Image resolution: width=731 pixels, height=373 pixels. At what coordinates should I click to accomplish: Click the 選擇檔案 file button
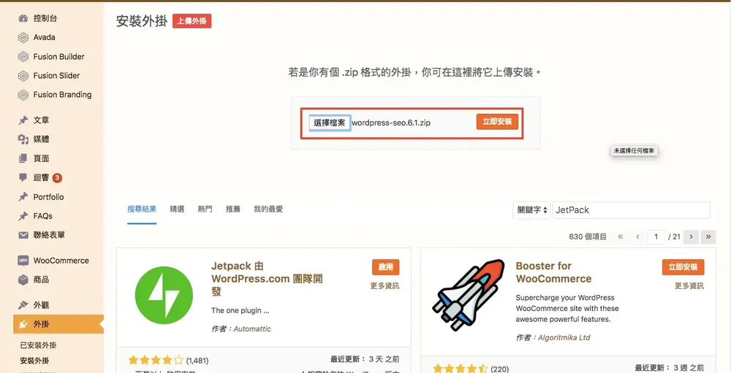pos(330,123)
